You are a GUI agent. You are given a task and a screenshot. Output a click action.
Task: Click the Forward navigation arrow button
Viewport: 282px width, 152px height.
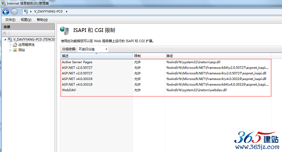14,12
